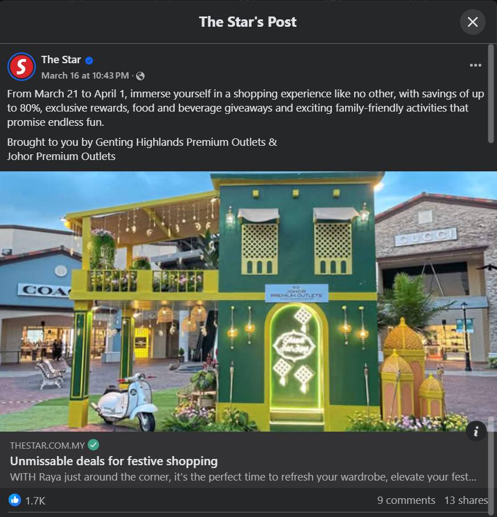The image size is (497, 517).
Task: Click the info icon on the link image
Action: coord(476,431)
